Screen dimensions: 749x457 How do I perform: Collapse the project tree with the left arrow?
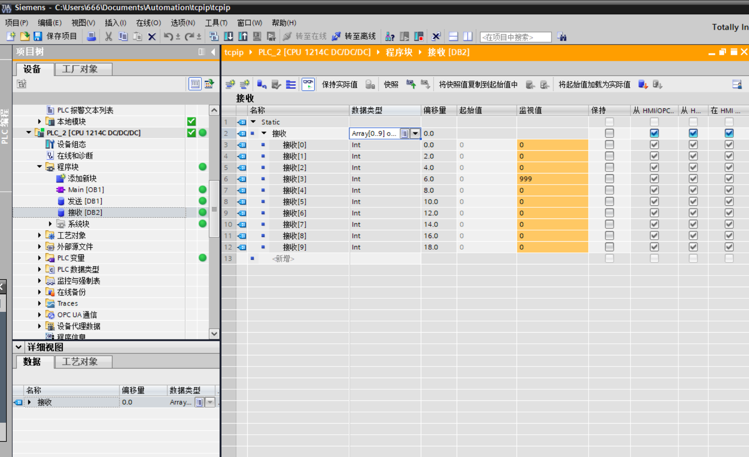click(x=213, y=52)
